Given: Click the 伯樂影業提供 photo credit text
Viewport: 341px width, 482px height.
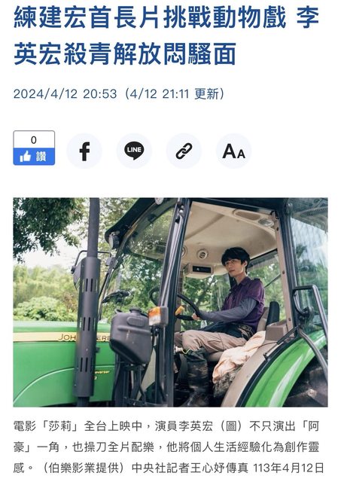Looking at the screenshot, I should [x=84, y=468].
